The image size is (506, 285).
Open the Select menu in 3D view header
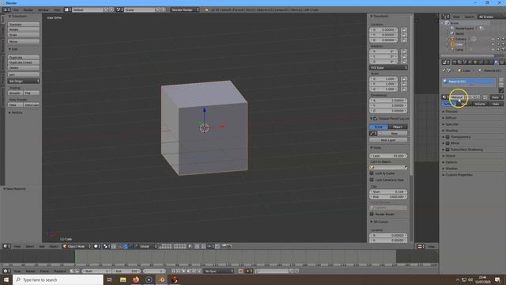click(30, 246)
